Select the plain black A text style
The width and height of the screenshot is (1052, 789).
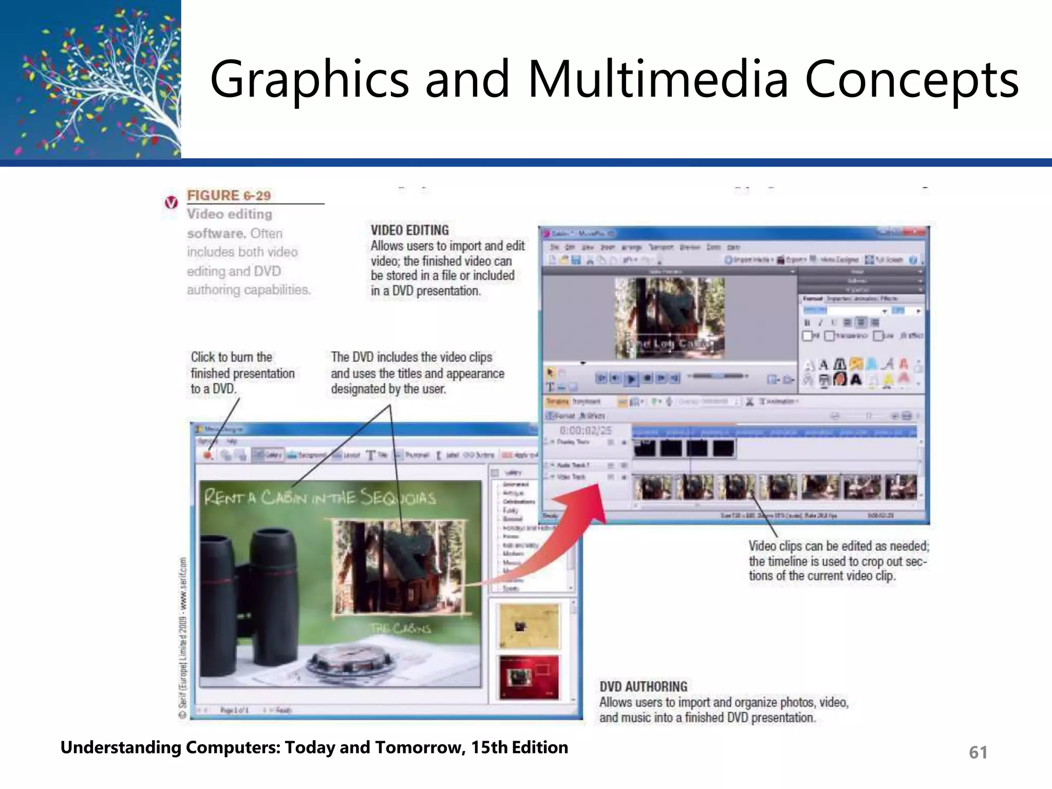[823, 365]
